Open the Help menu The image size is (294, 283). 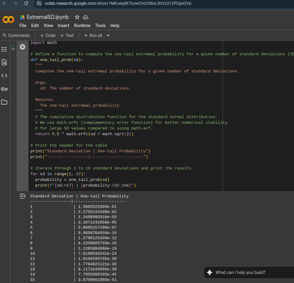pos(115,26)
